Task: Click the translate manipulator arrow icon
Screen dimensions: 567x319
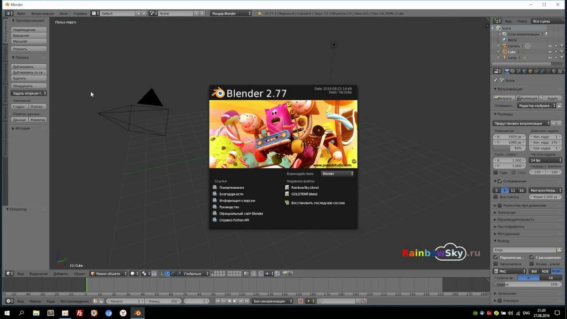Action: pyautogui.click(x=167, y=274)
